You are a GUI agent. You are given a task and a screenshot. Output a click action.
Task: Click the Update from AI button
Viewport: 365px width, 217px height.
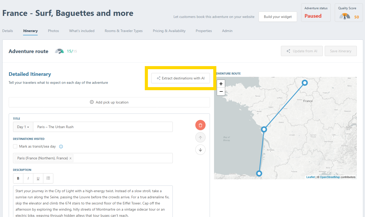[x=302, y=51]
